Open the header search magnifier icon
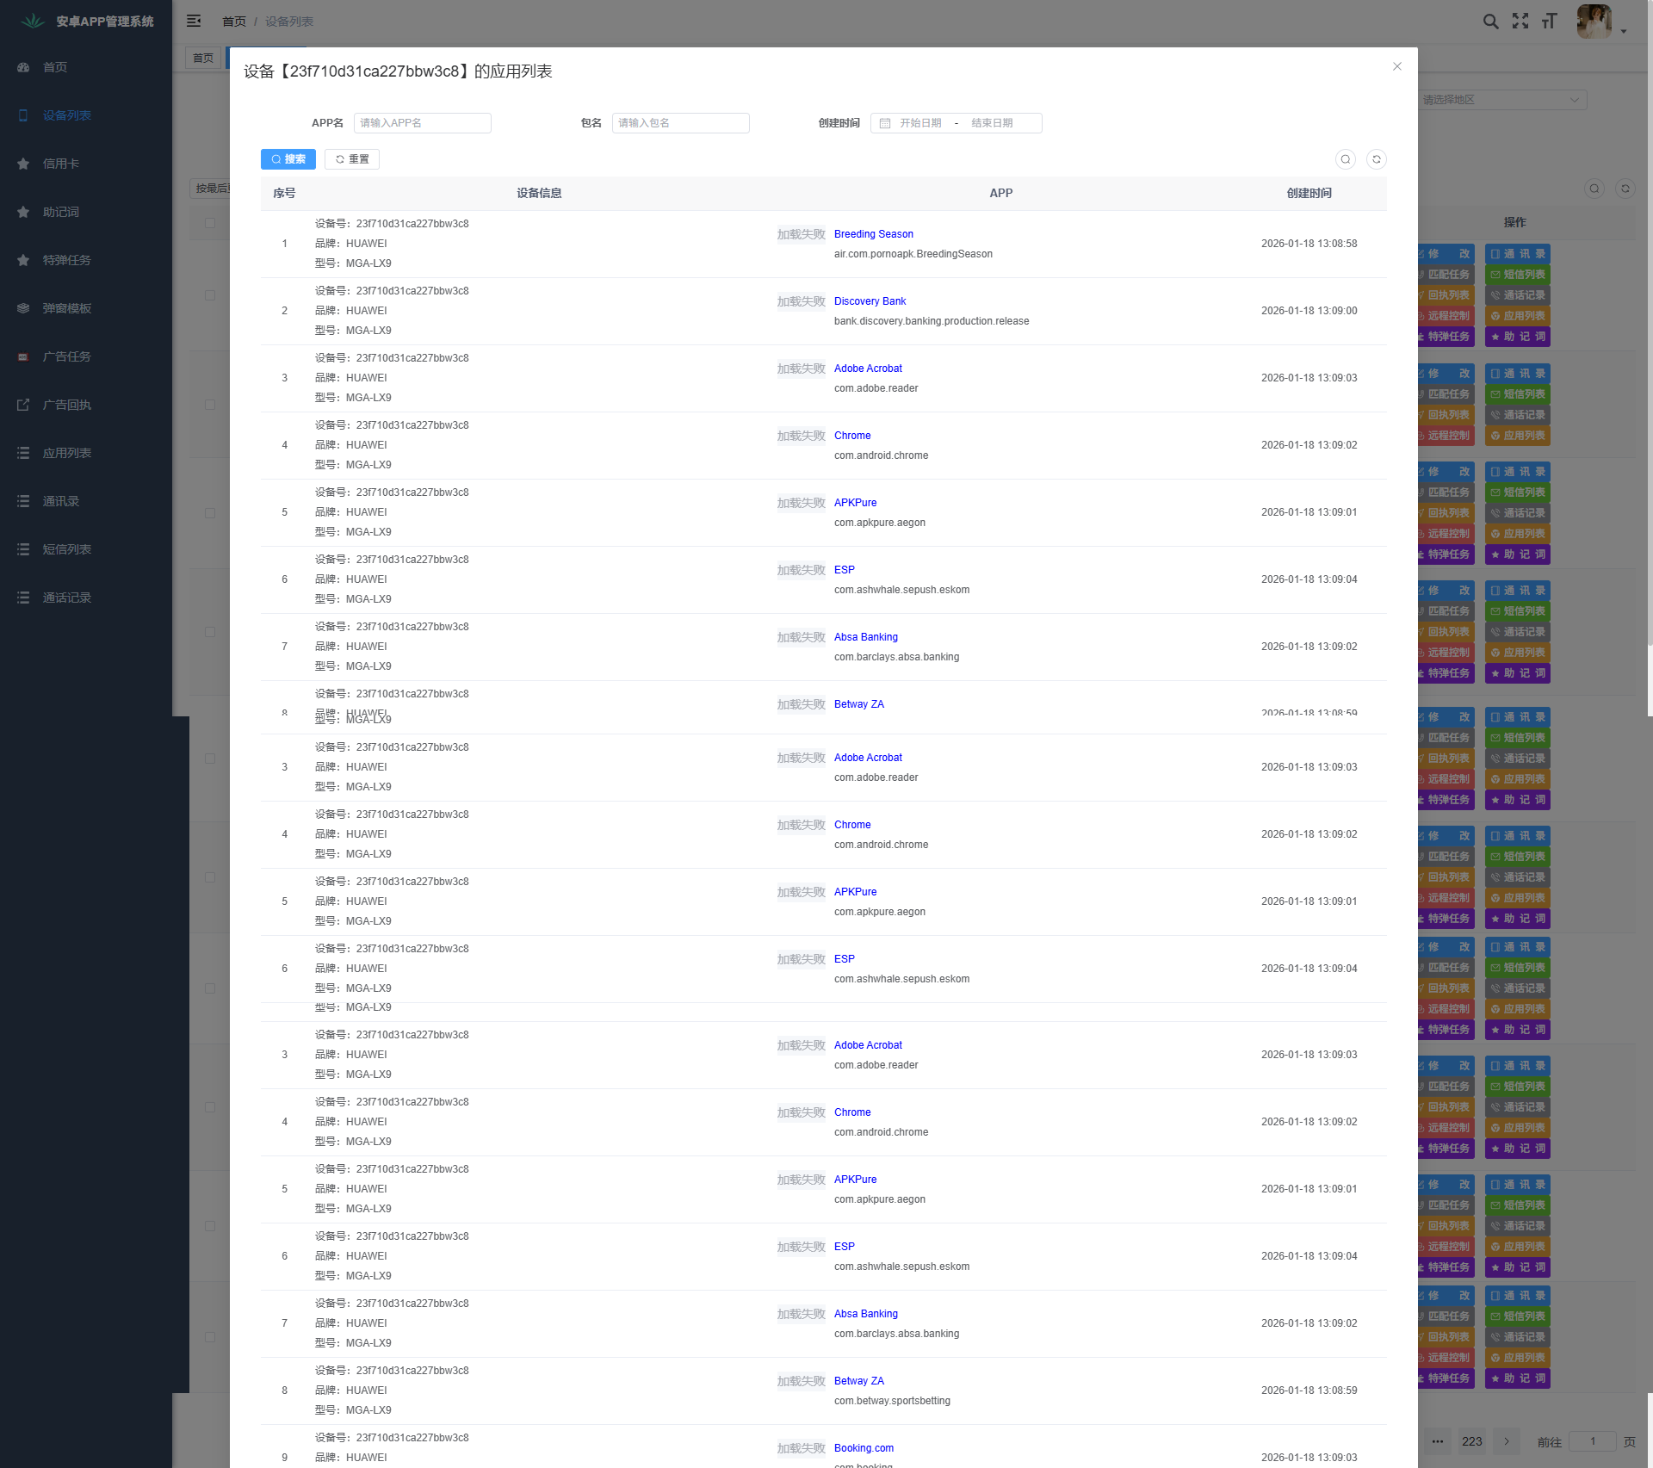 click(x=1490, y=21)
